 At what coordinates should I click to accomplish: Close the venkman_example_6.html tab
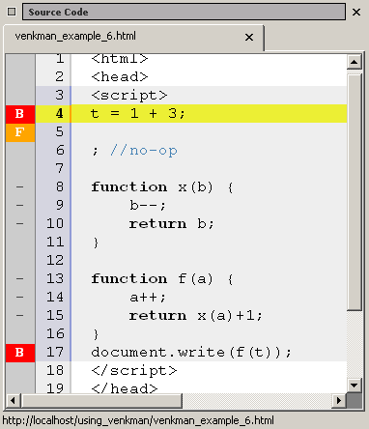pos(249,38)
